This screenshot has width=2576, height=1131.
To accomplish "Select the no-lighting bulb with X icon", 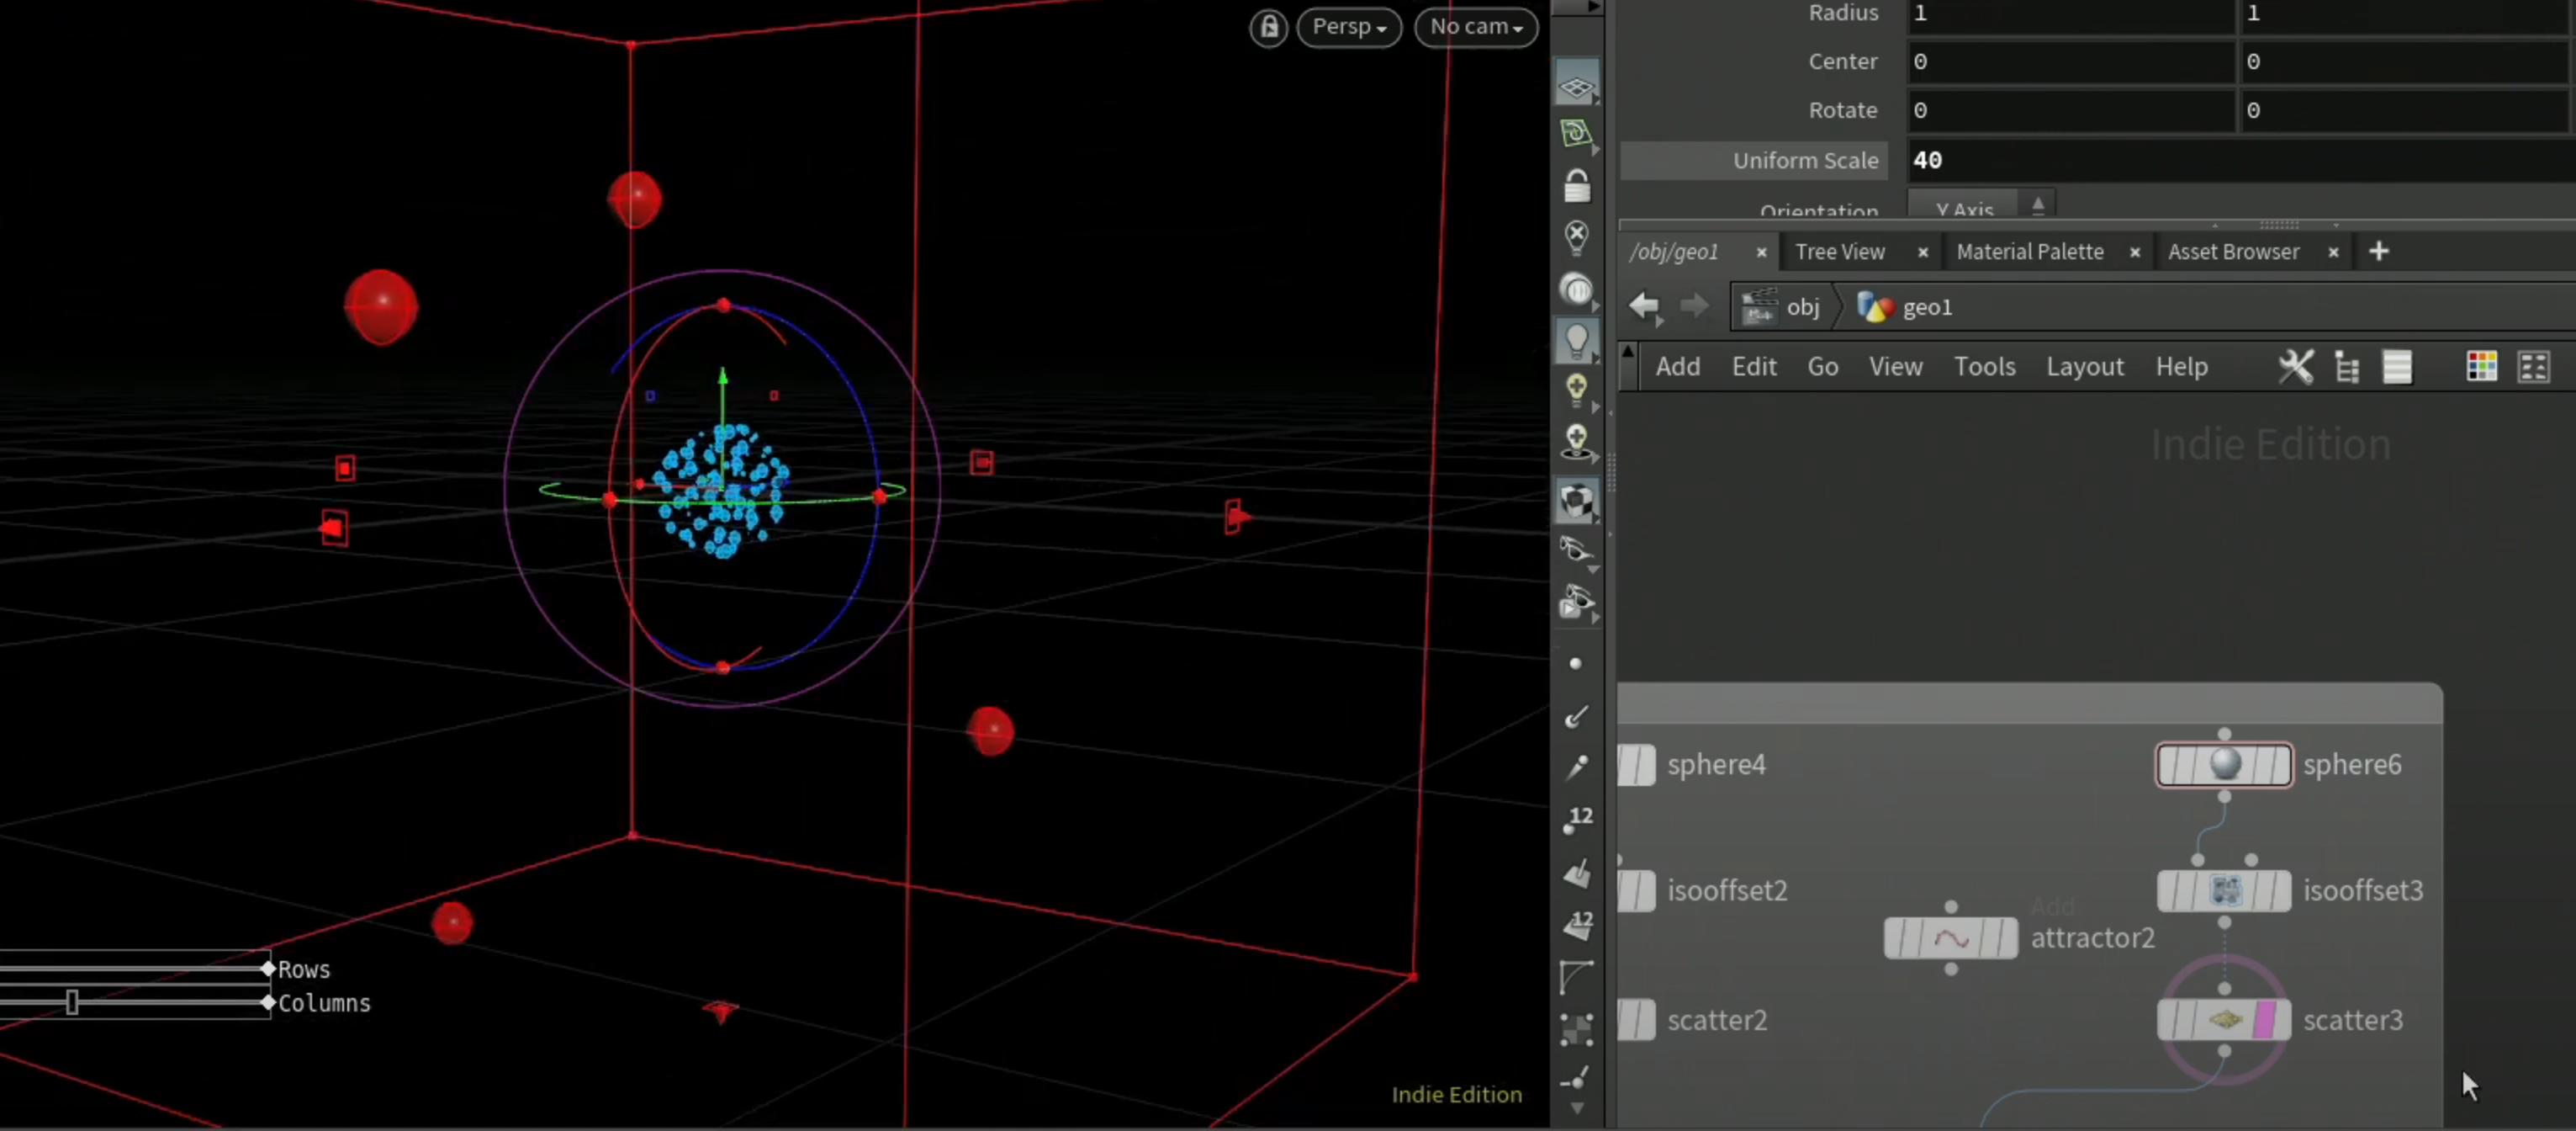I will coord(1577,236).
